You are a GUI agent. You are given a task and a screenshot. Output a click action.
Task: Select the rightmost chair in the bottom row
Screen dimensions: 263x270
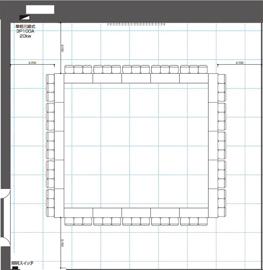(202, 221)
